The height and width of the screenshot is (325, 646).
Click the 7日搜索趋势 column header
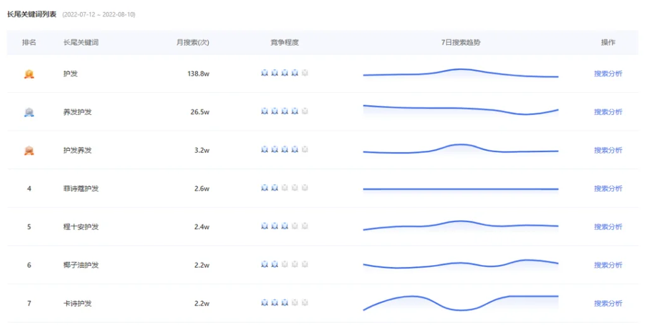461,42
